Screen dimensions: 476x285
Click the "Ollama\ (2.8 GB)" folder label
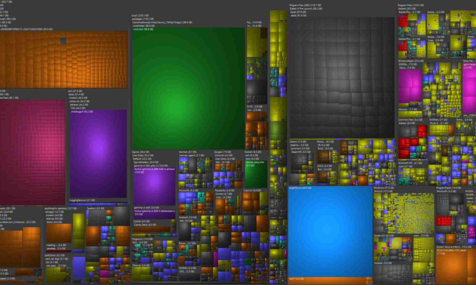click(141, 266)
